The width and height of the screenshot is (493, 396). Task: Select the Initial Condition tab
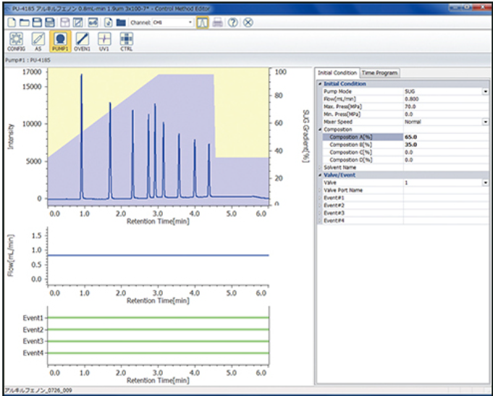pos(337,73)
